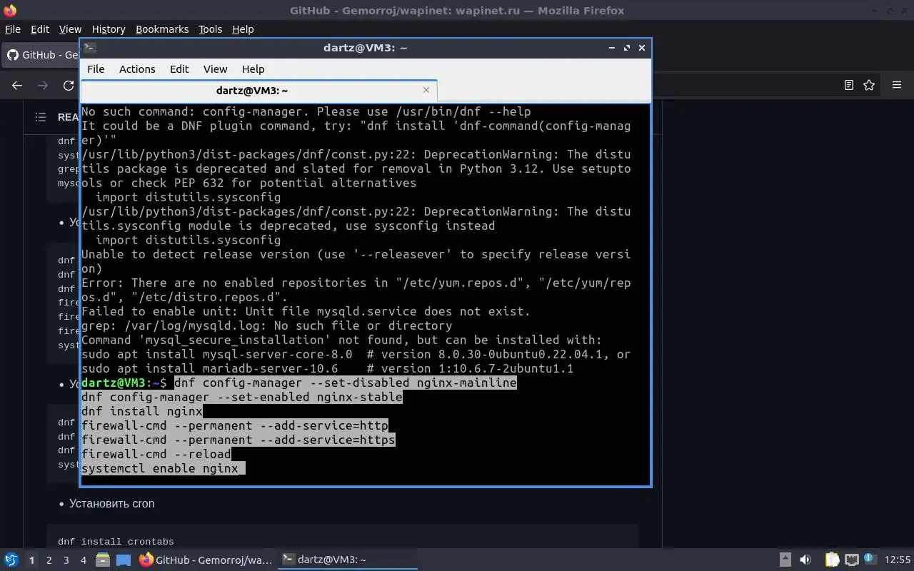
Task: Switch to Firefox GitHub taskbar entry
Action: coord(206,560)
